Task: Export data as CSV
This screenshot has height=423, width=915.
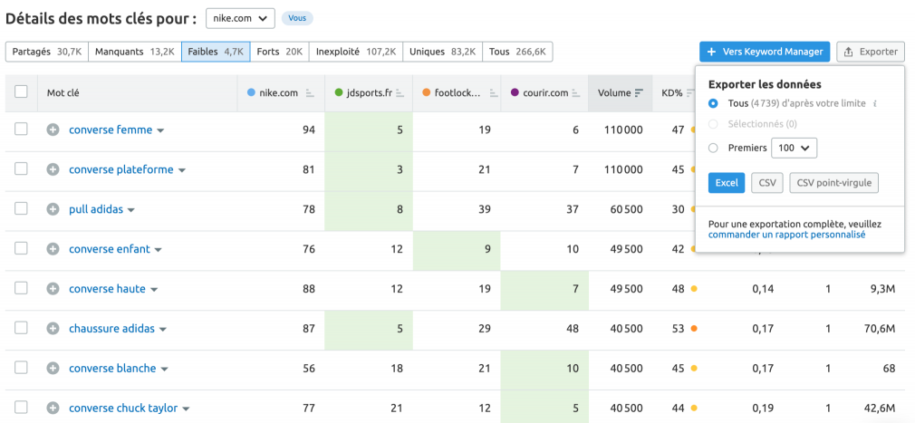Action: click(767, 183)
